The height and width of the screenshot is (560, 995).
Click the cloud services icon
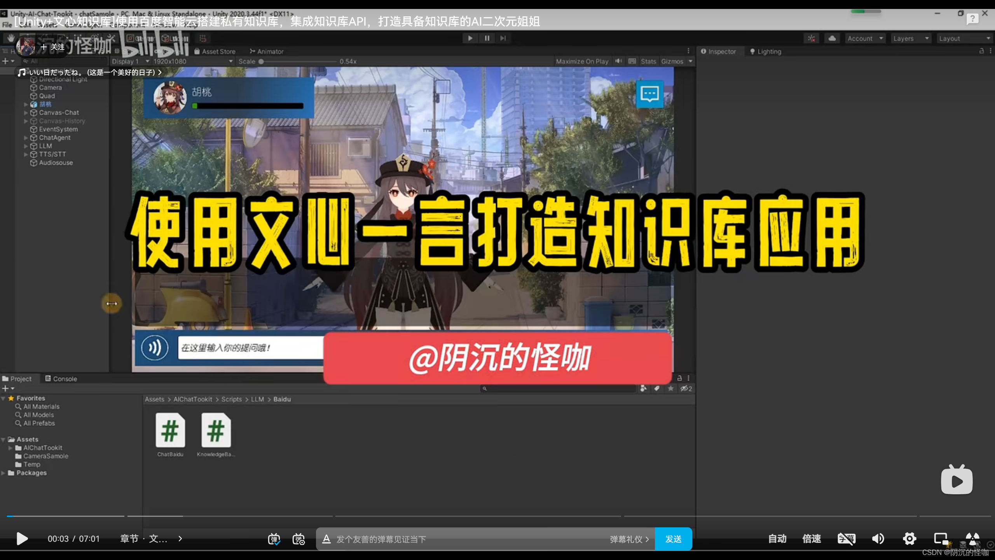(832, 38)
